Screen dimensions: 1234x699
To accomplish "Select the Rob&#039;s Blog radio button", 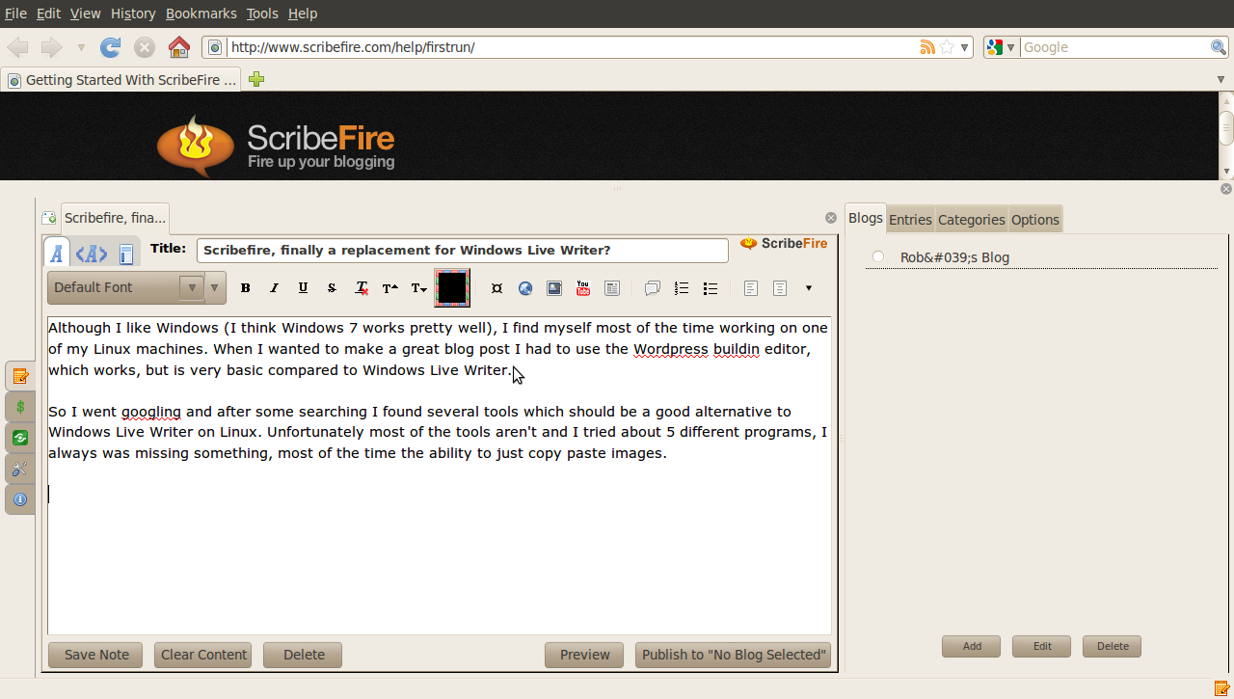I will 877,256.
